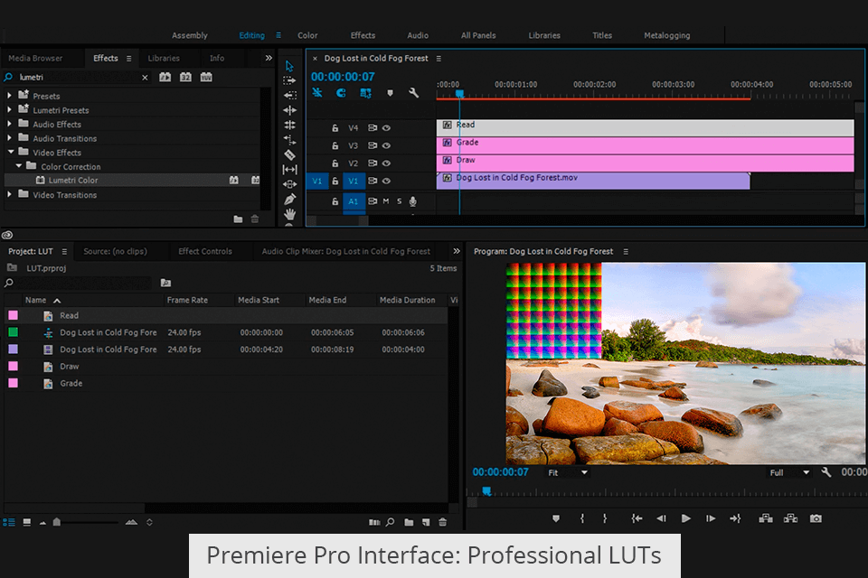Viewport: 868px width, 578px height.
Task: Export frame with camera icon
Action: (x=816, y=518)
